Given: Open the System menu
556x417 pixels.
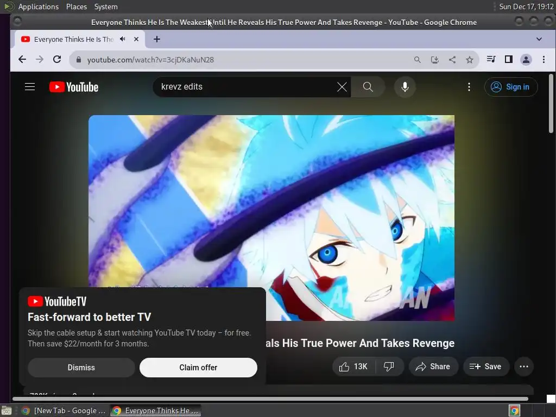Looking at the screenshot, I should pos(106,7).
